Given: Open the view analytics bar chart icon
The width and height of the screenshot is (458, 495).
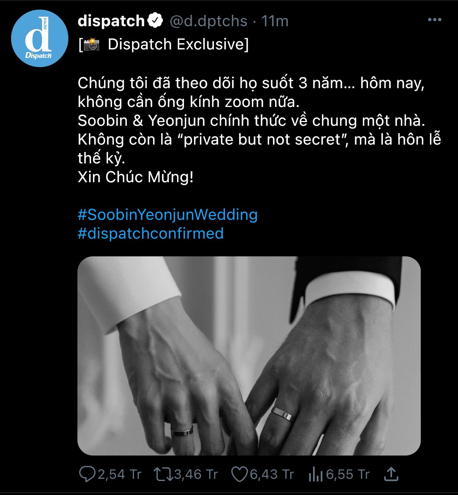Looking at the screenshot, I should point(315,474).
